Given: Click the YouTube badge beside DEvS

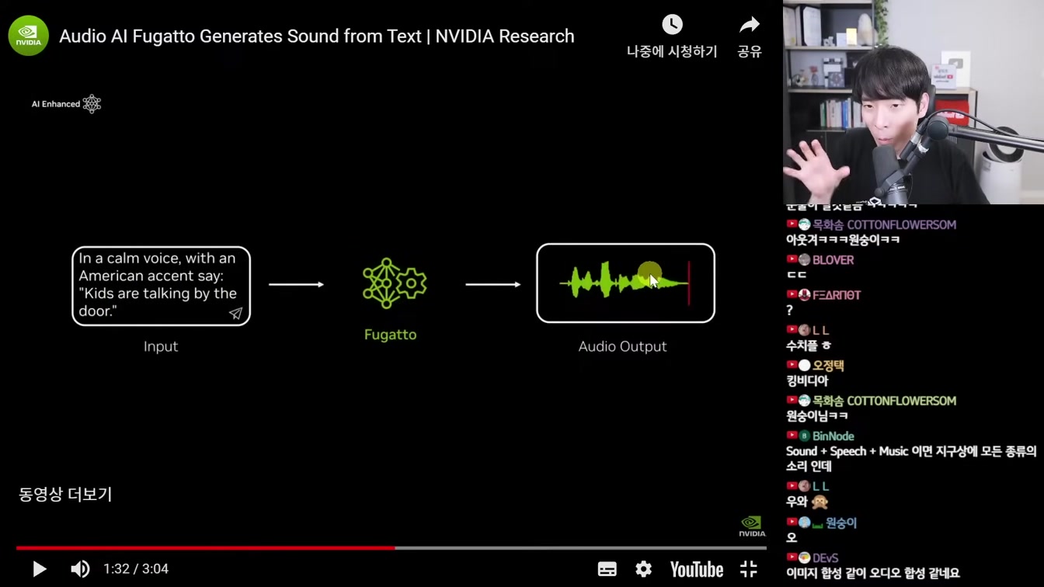Looking at the screenshot, I should [792, 558].
